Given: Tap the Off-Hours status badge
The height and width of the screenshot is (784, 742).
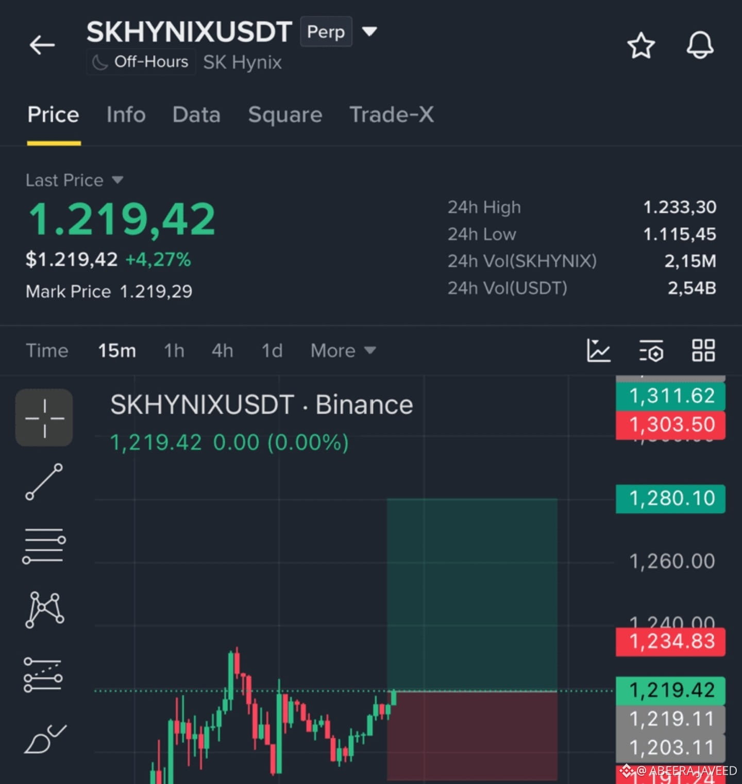Looking at the screenshot, I should click(141, 62).
